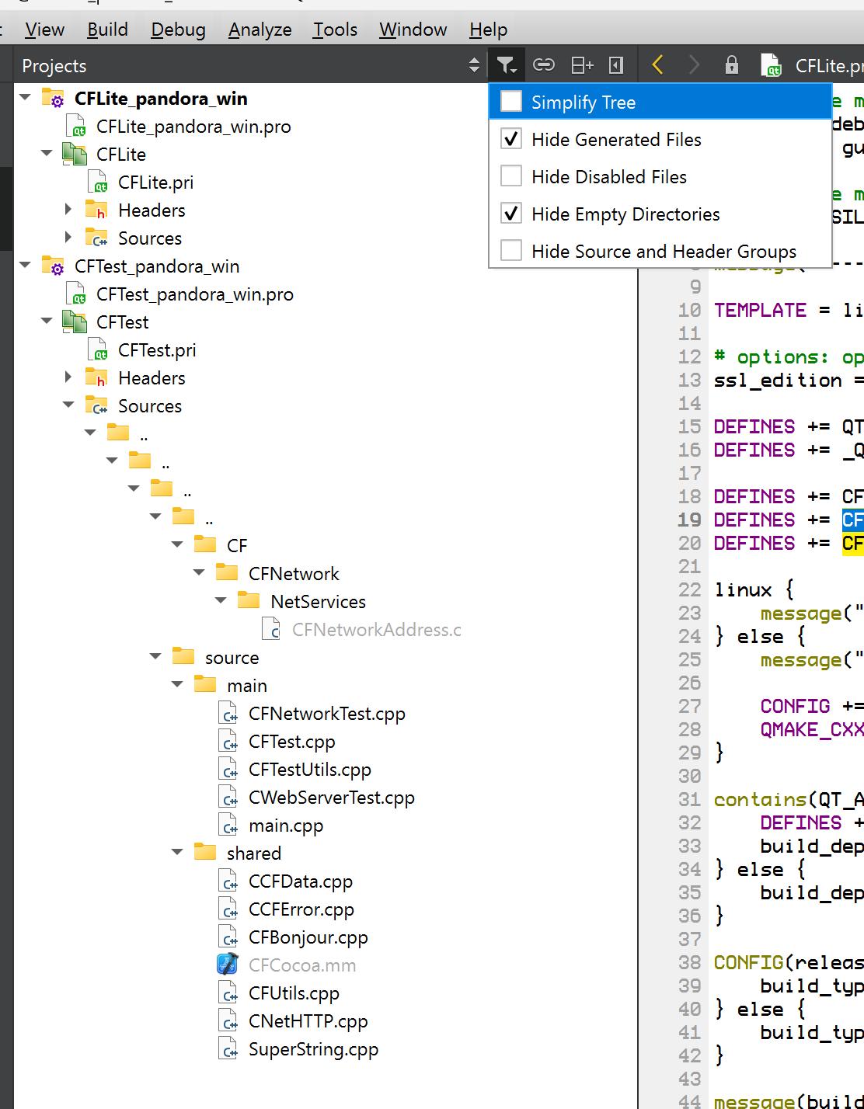
Task: Click the Sources folder icon under CFLite
Action: pyautogui.click(x=96, y=238)
